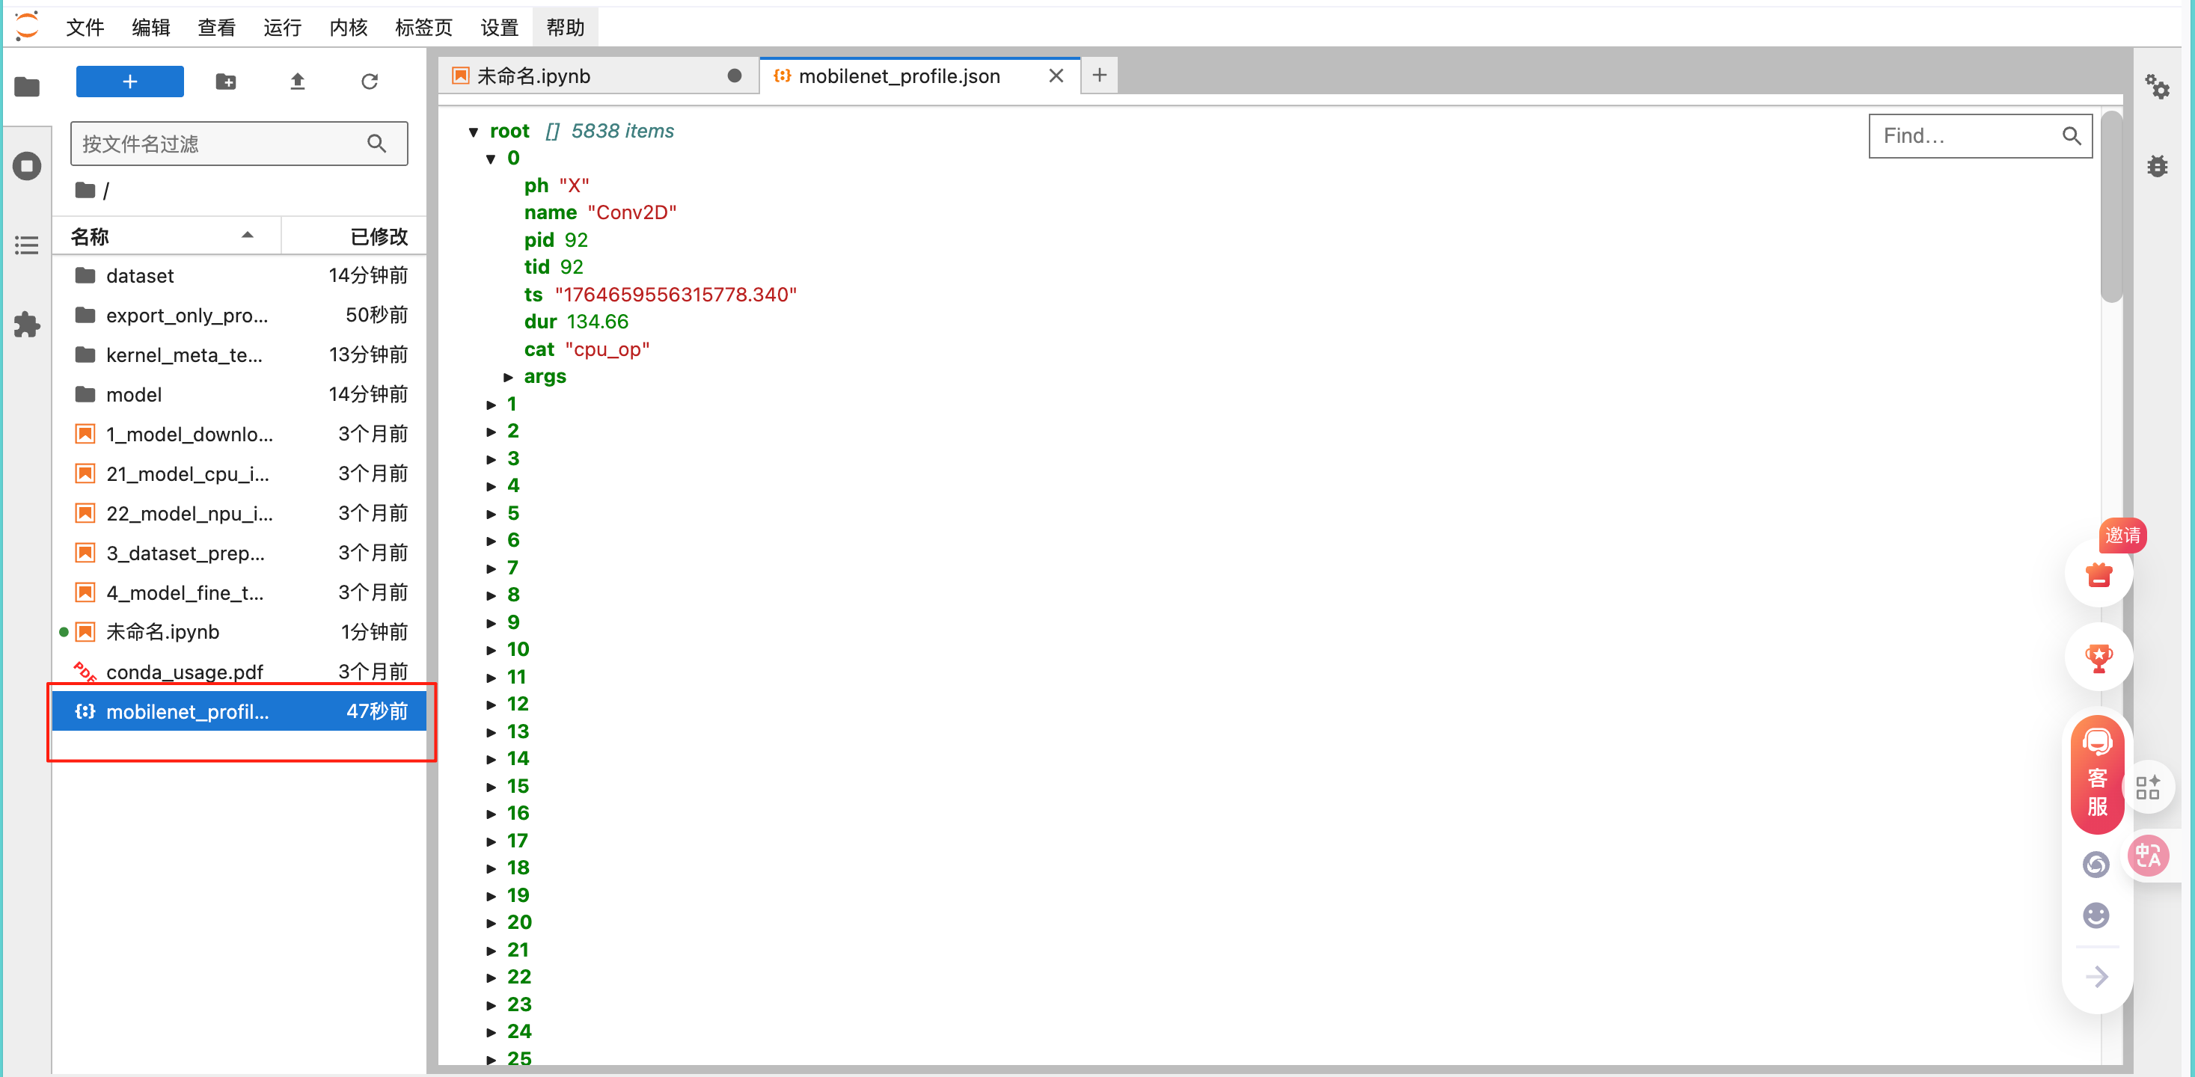Click the blue new launcher plus button
Image resolution: width=2195 pixels, height=1077 pixels.
129,82
